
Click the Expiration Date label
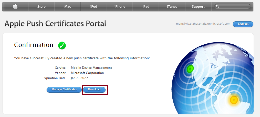pyautogui.click(x=54, y=78)
